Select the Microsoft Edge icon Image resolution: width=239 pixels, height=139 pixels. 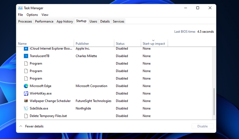[x=26, y=86]
